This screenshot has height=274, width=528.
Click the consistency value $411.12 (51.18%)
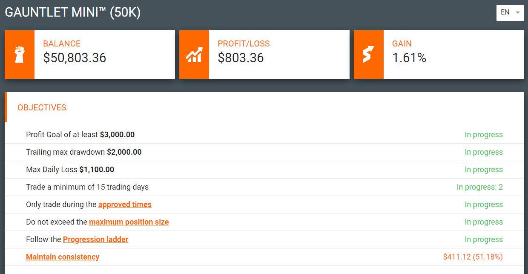[x=473, y=257]
